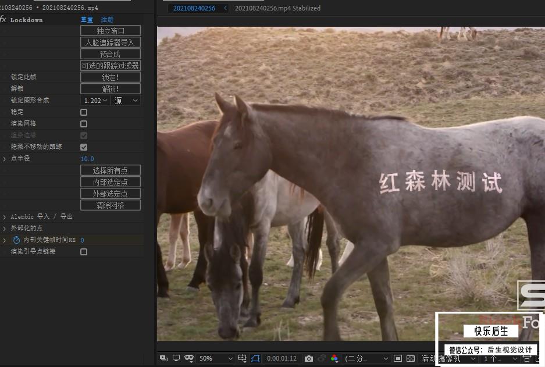Screen dimensions: 545x367
Task: Click the 注册 register link
Action: [x=107, y=20]
